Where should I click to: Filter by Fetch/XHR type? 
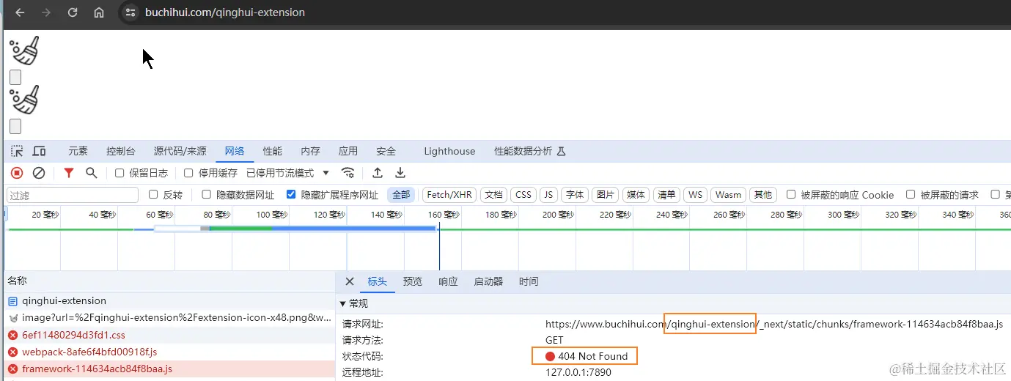(x=449, y=195)
